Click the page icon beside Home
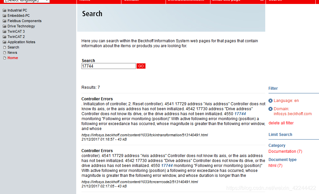The image size is (319, 194). pos(5,58)
